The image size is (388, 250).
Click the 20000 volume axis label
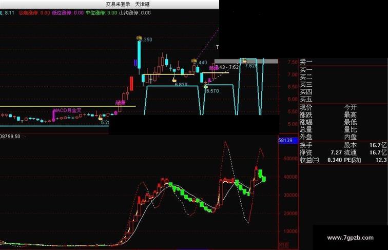(x=290, y=213)
